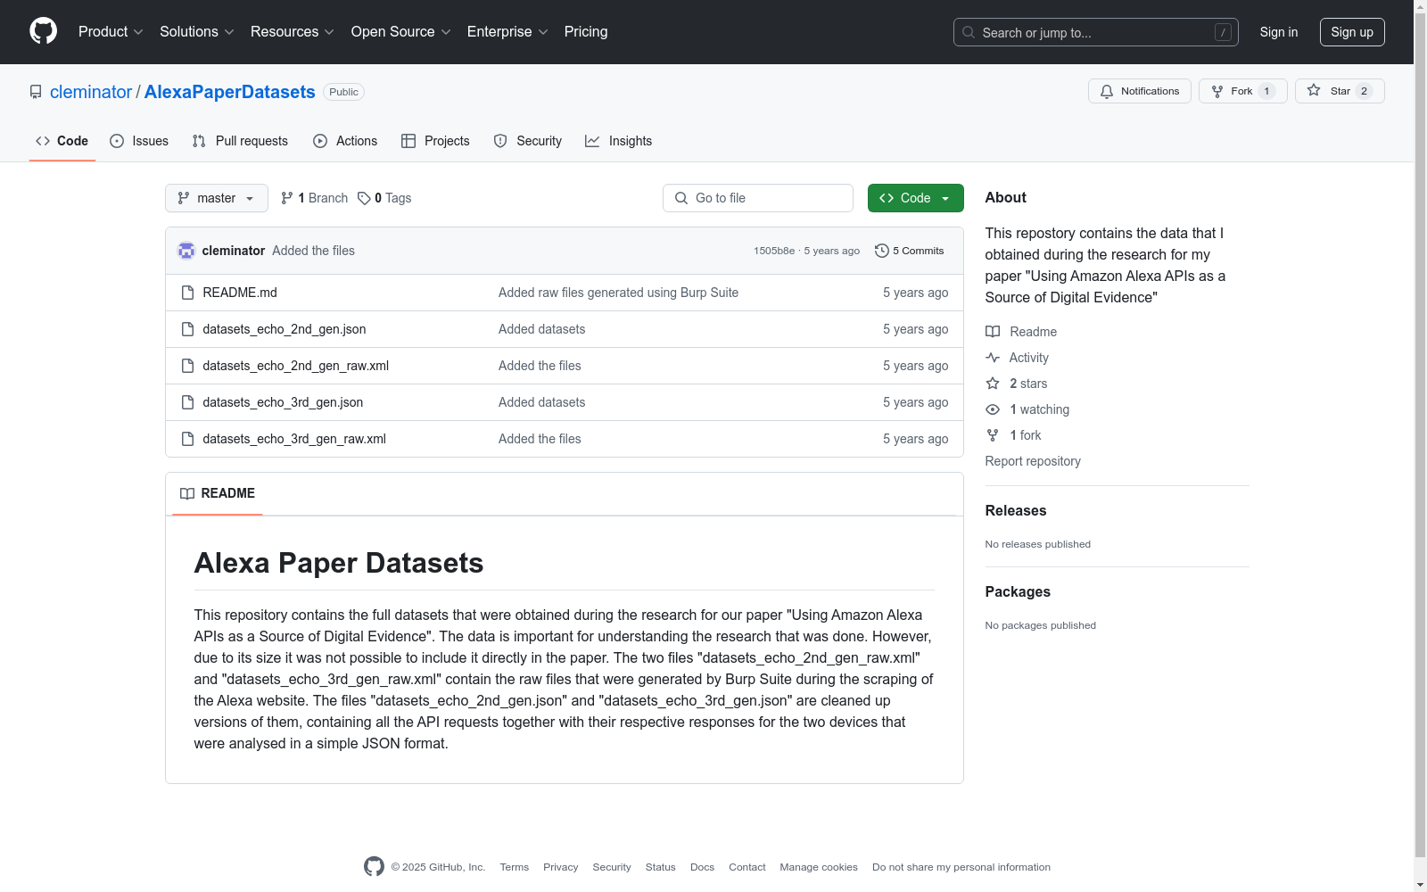This screenshot has height=892, width=1427.
Task: Open the footer Status link
Action: 661,867
